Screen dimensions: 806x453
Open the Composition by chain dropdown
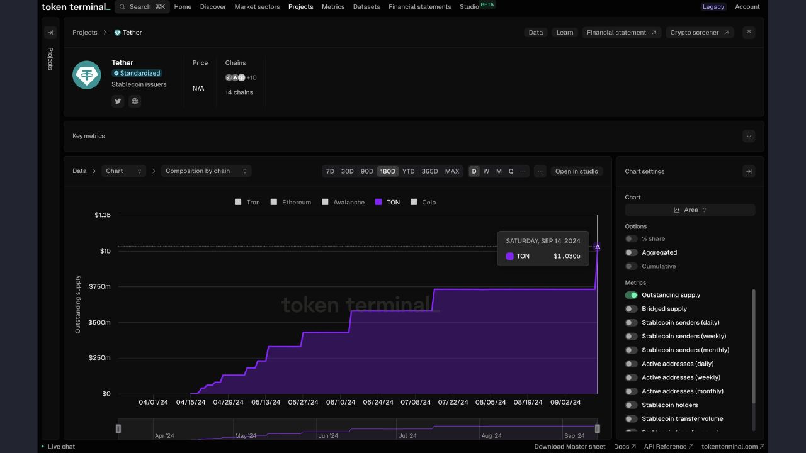tap(206, 171)
